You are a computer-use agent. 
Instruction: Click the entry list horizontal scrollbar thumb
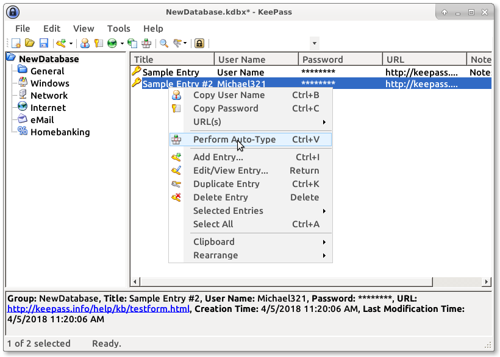point(287,282)
